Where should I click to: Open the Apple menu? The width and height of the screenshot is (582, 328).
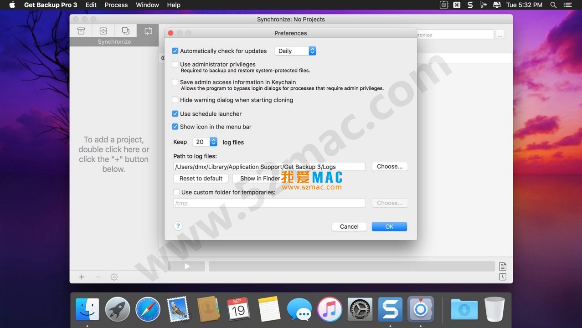pyautogui.click(x=12, y=5)
